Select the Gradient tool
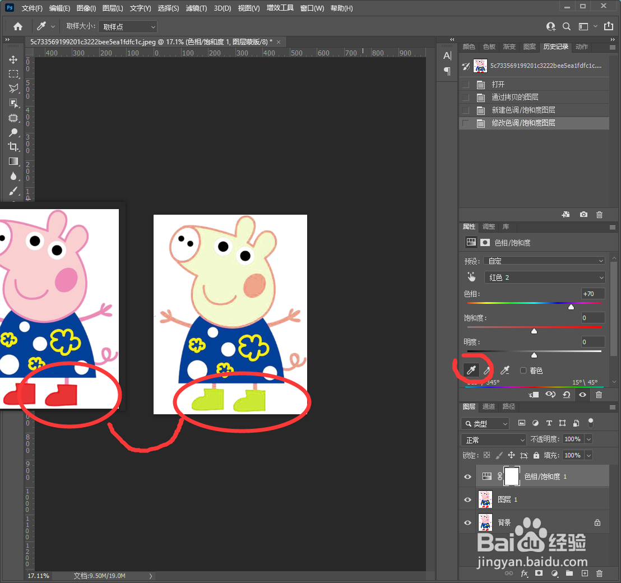The height and width of the screenshot is (583, 621). pos(13,161)
